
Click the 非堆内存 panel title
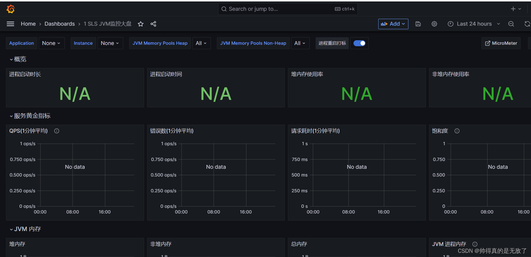[x=160, y=244]
